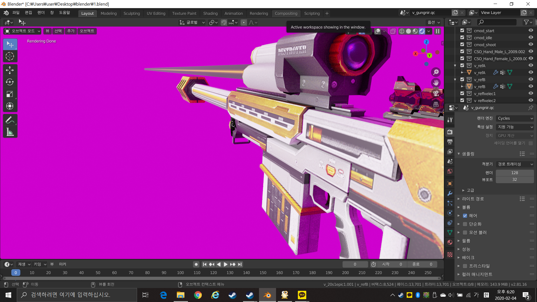This screenshot has height=302, width=537.
Task: Switch to wireframe viewport shading
Action: pyautogui.click(x=402, y=31)
